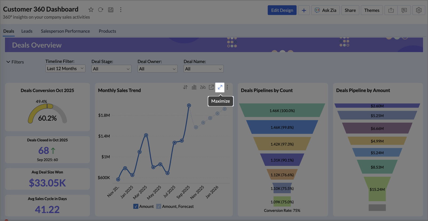
Task: Click the save icon in header
Action: (111, 10)
